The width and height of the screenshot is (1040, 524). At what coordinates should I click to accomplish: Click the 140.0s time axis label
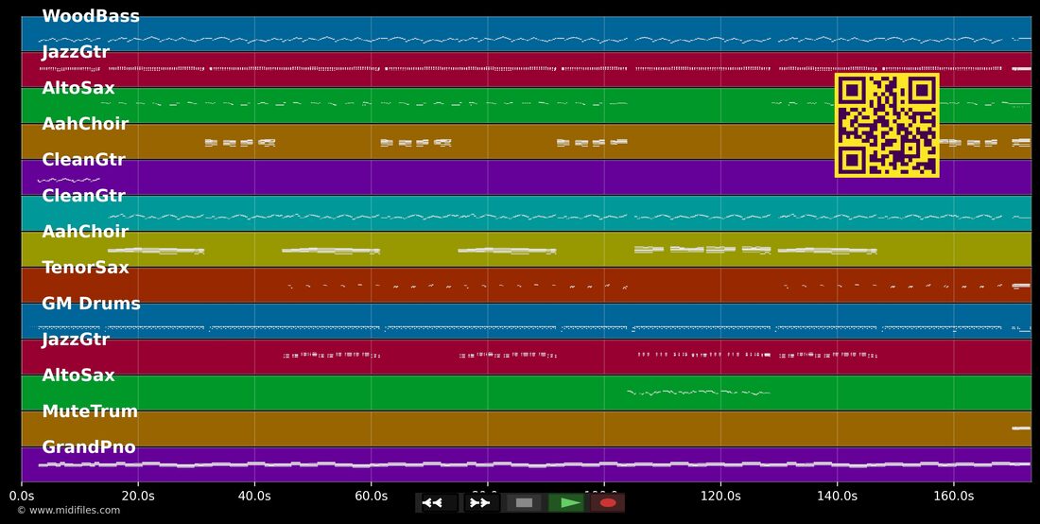(837, 496)
